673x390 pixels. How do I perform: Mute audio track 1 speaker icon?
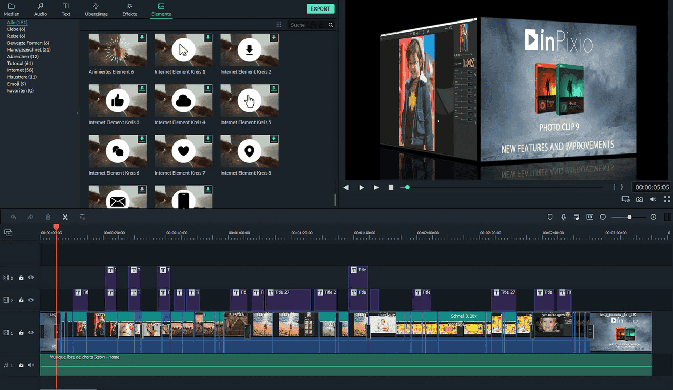31,365
